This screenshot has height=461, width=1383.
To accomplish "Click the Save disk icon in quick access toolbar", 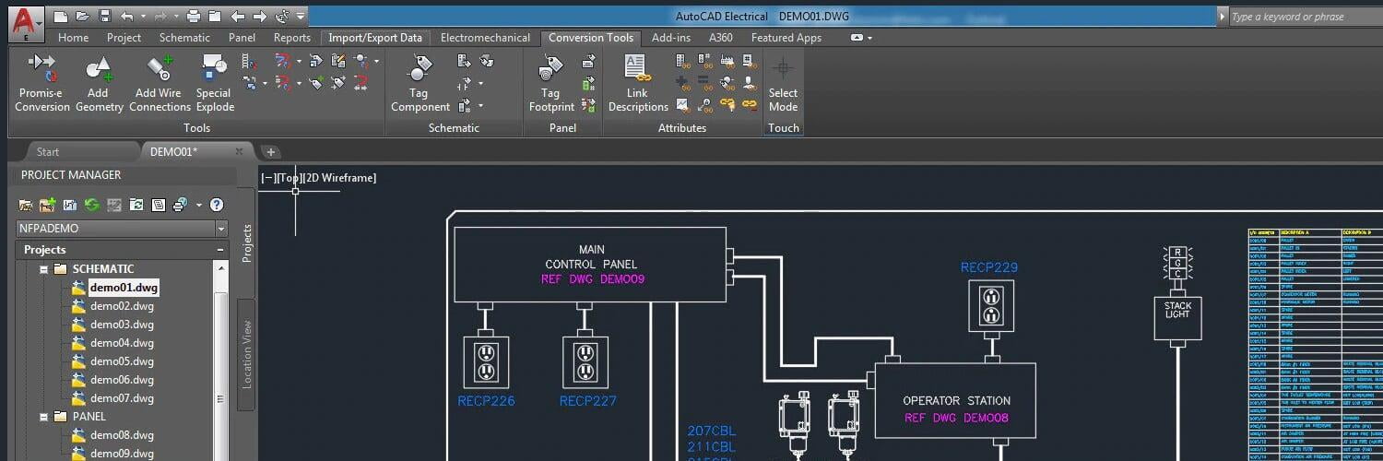I will (104, 17).
